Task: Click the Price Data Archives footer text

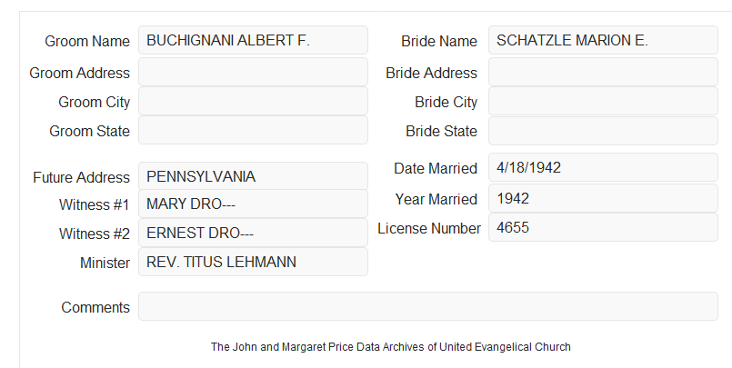Action: point(391,347)
